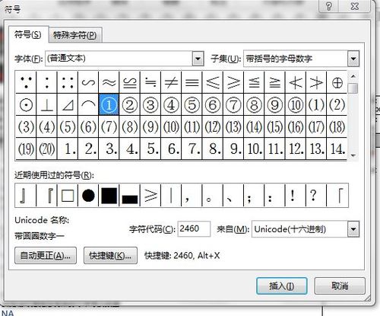Switch to the 特殊字符(P) tab

point(75,35)
